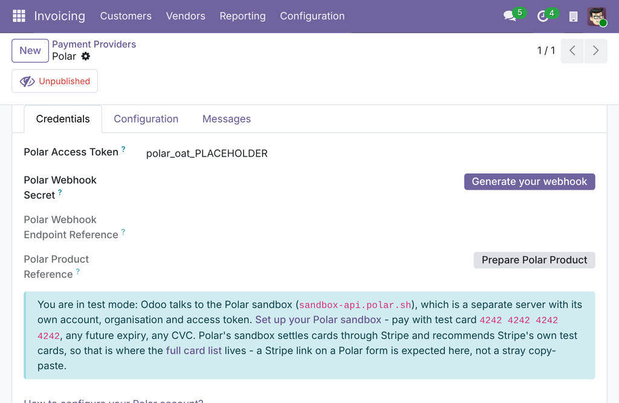The image size is (619, 403).
Task: Click the Polar Access Token field
Action: pos(371,153)
